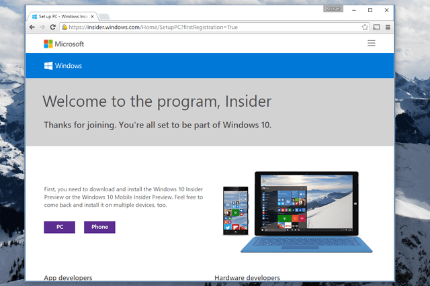Open the Microsoft site hamburger menu

(372, 43)
